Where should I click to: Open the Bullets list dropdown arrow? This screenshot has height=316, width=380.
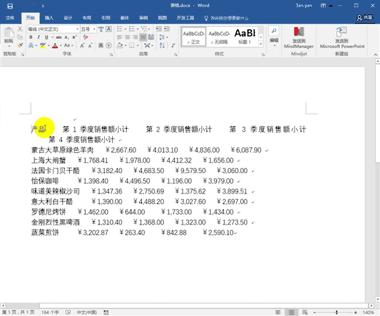click(x=125, y=29)
